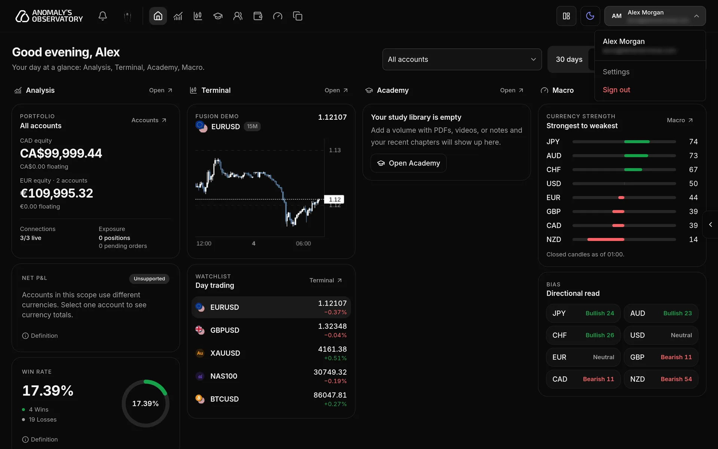Viewport: 718px width, 449px height.
Task: Click the 15M timeframe badge
Action: tap(252, 126)
